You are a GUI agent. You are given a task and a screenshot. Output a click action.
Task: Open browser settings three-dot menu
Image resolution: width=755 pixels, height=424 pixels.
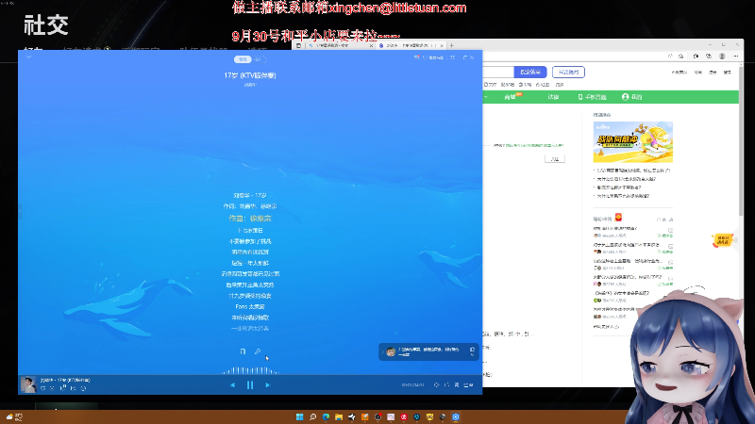[x=736, y=57]
